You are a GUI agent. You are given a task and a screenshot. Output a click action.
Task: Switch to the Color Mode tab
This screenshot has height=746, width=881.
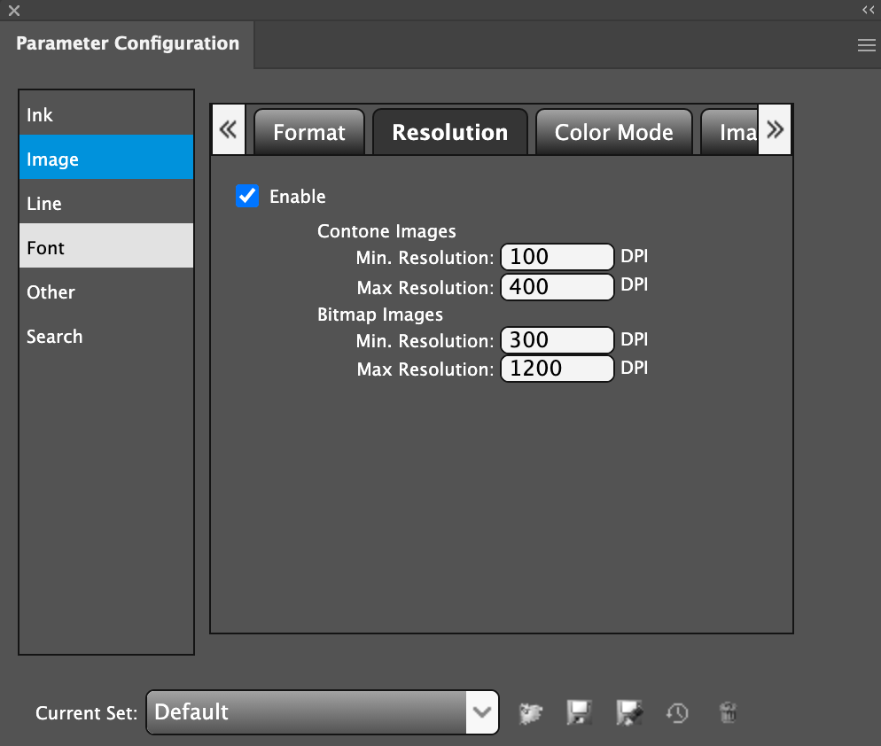click(613, 133)
